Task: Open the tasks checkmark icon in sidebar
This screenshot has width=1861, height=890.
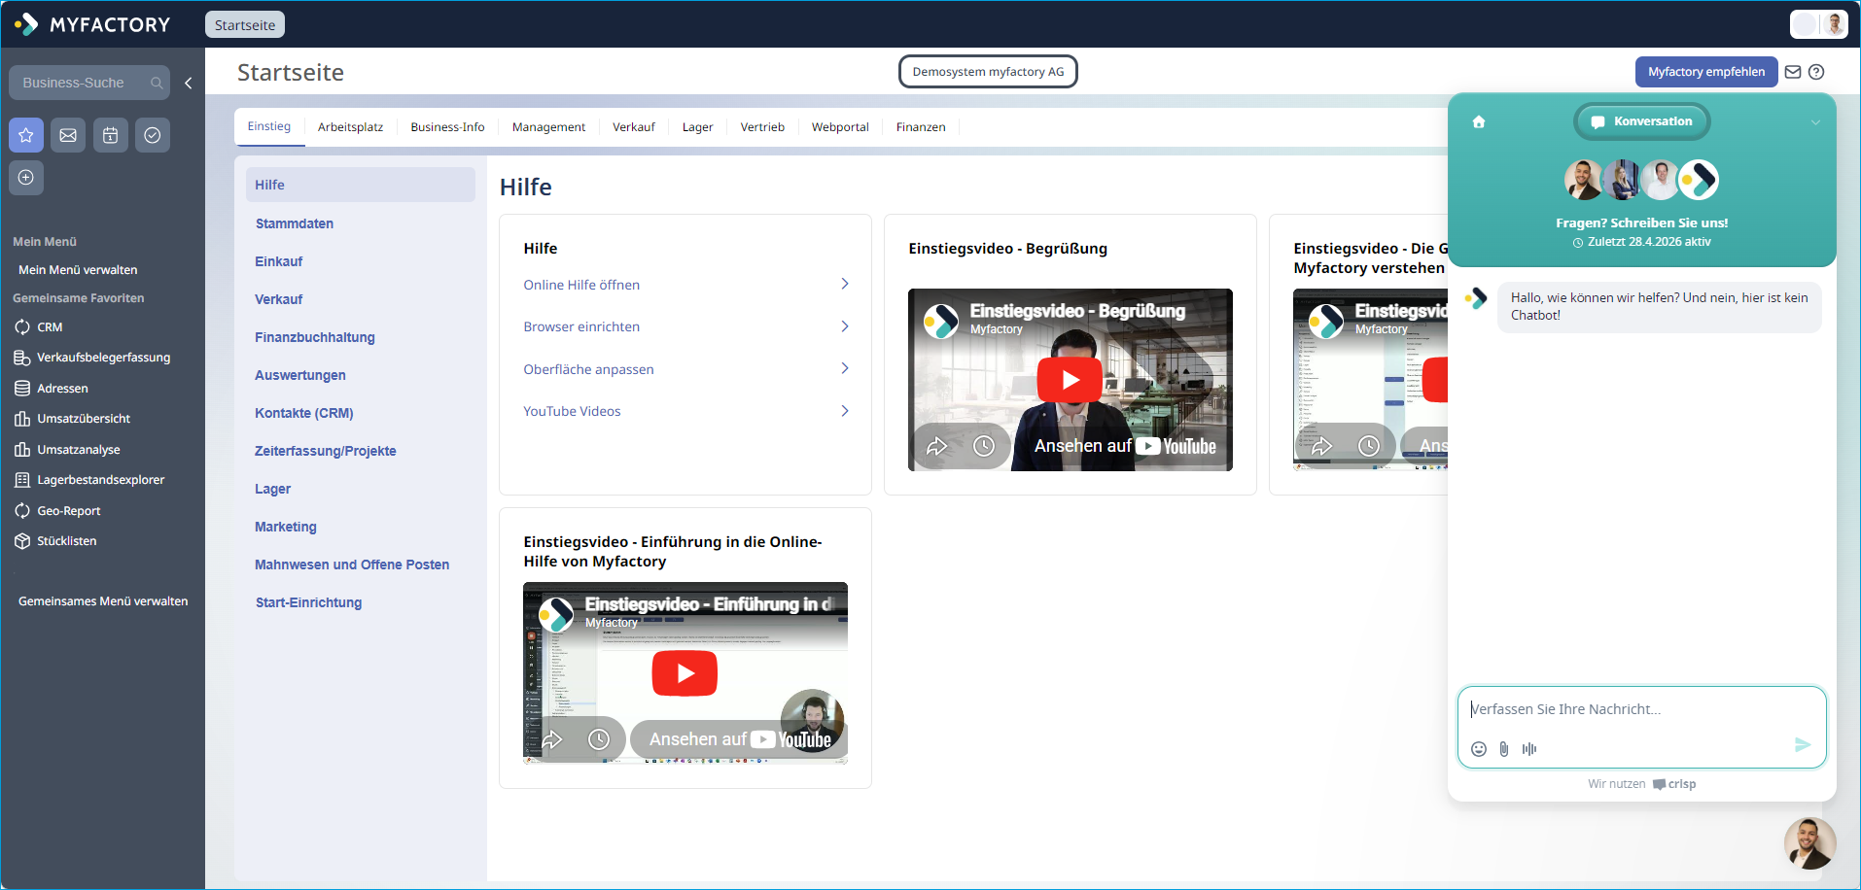Action: (153, 135)
